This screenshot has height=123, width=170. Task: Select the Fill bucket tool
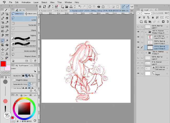[x=7, y=45]
